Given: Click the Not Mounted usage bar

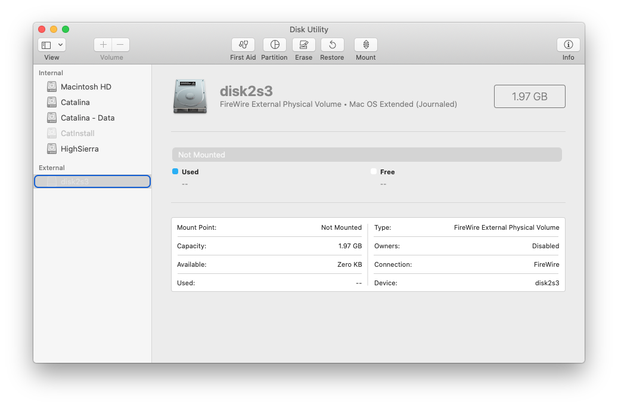Looking at the screenshot, I should coord(367,155).
